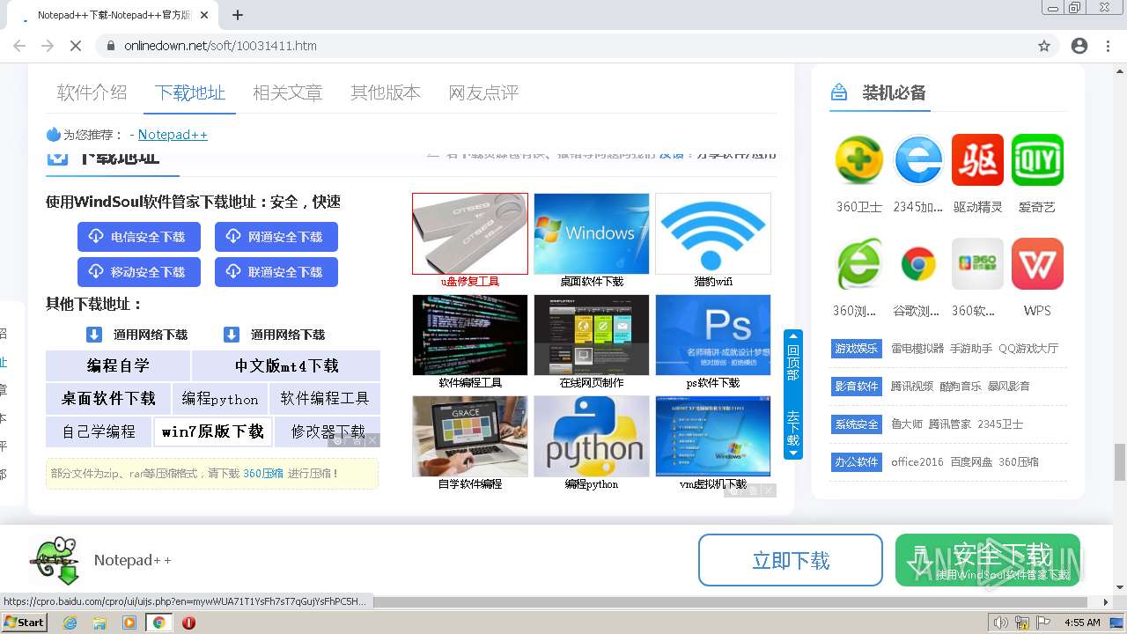Open the WPS app icon
1127x634 pixels.
click(x=1037, y=263)
